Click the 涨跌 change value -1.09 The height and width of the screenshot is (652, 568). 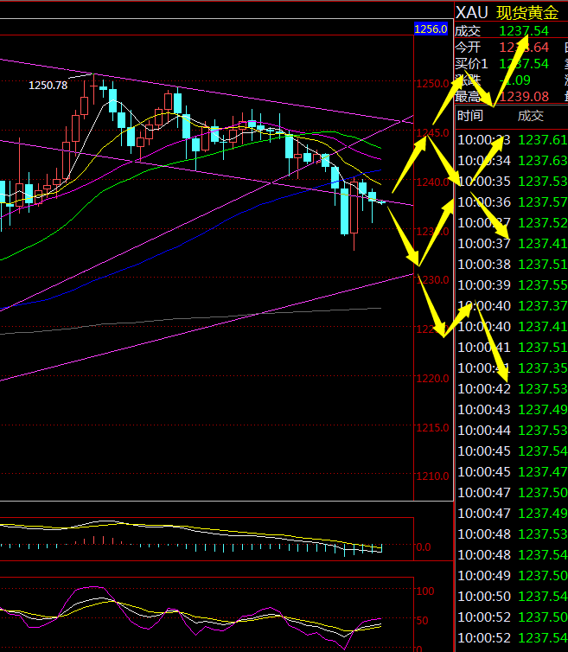point(514,80)
